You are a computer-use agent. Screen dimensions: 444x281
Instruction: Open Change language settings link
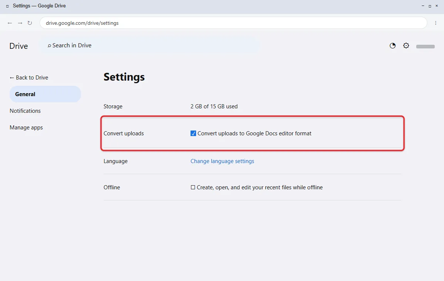222,161
